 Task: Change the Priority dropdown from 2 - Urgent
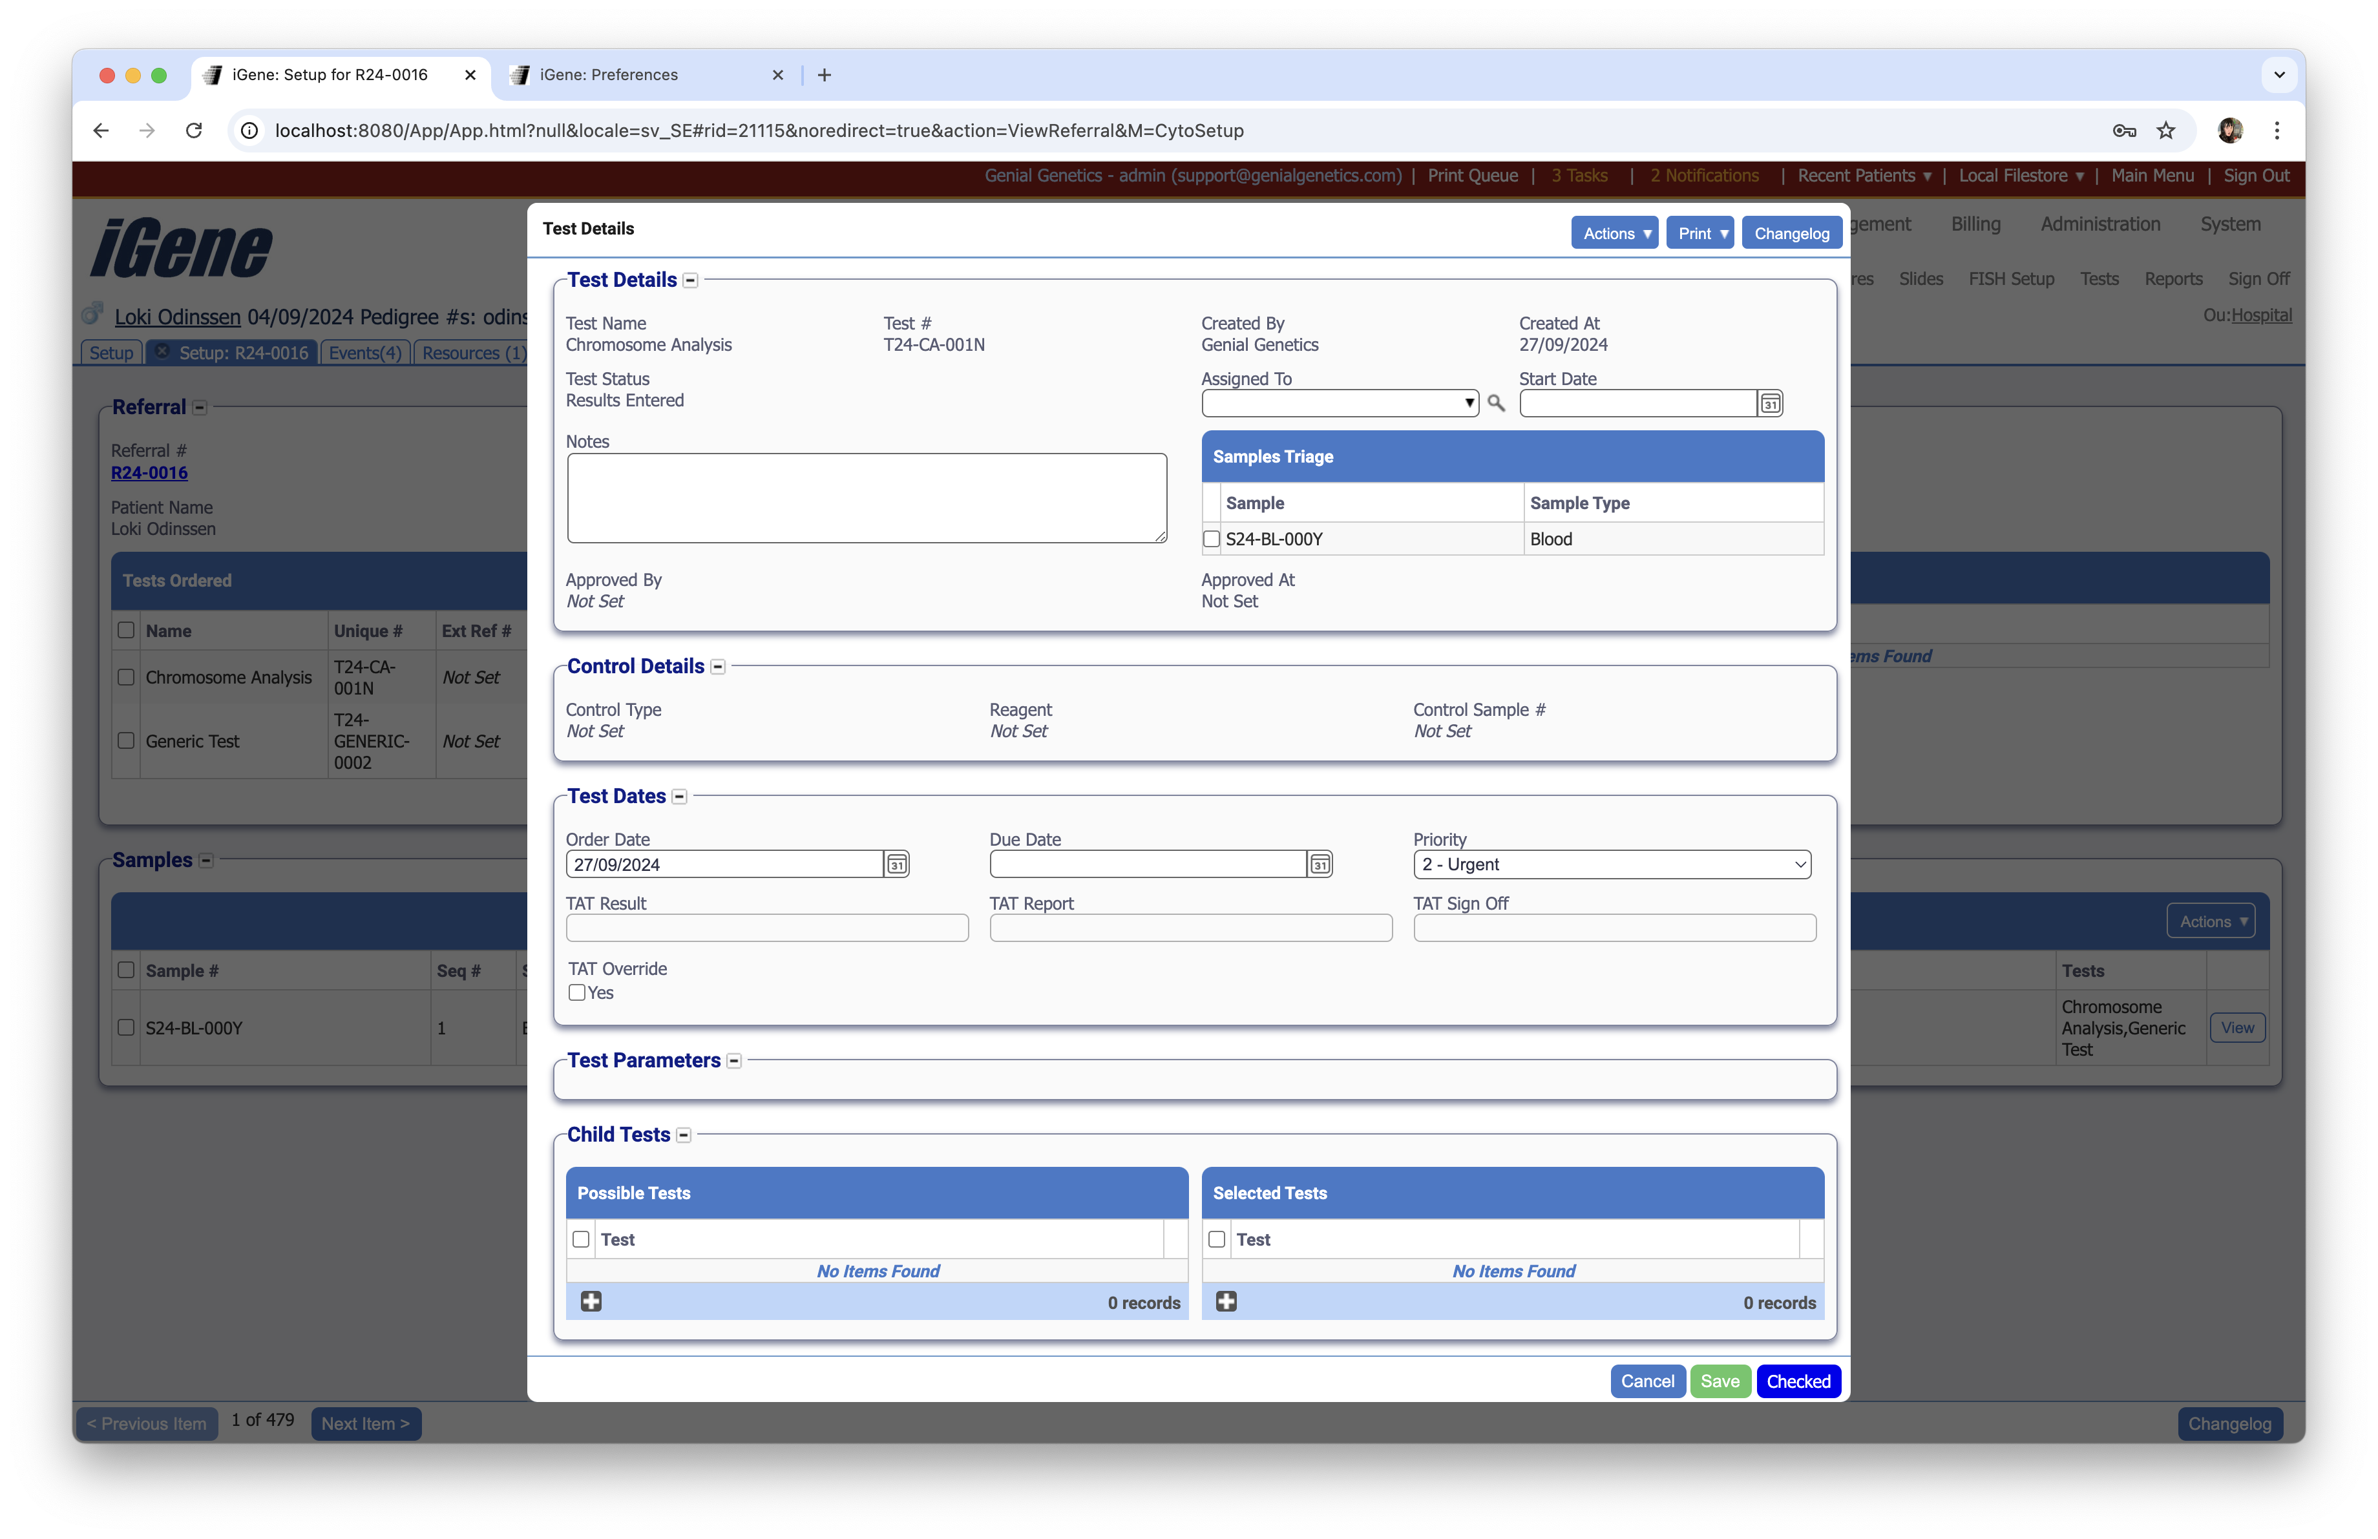[x=1611, y=864]
